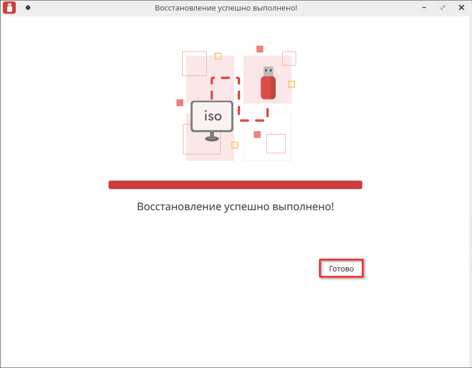Click the black dot pin icon in title bar
472x368 pixels.
pyautogui.click(x=28, y=8)
